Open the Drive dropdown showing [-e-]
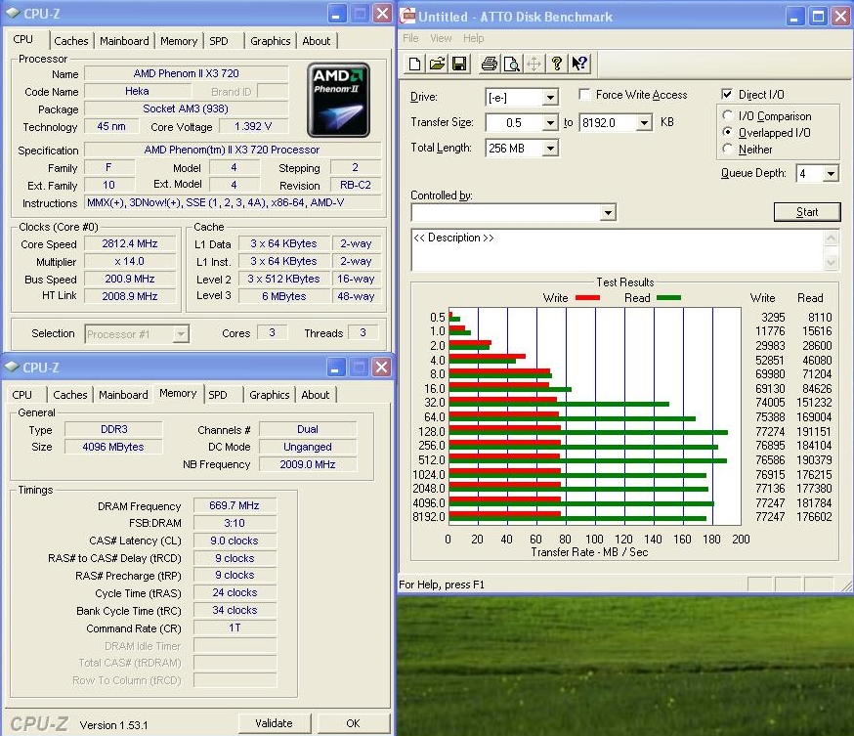This screenshot has height=736, width=854. (x=550, y=98)
